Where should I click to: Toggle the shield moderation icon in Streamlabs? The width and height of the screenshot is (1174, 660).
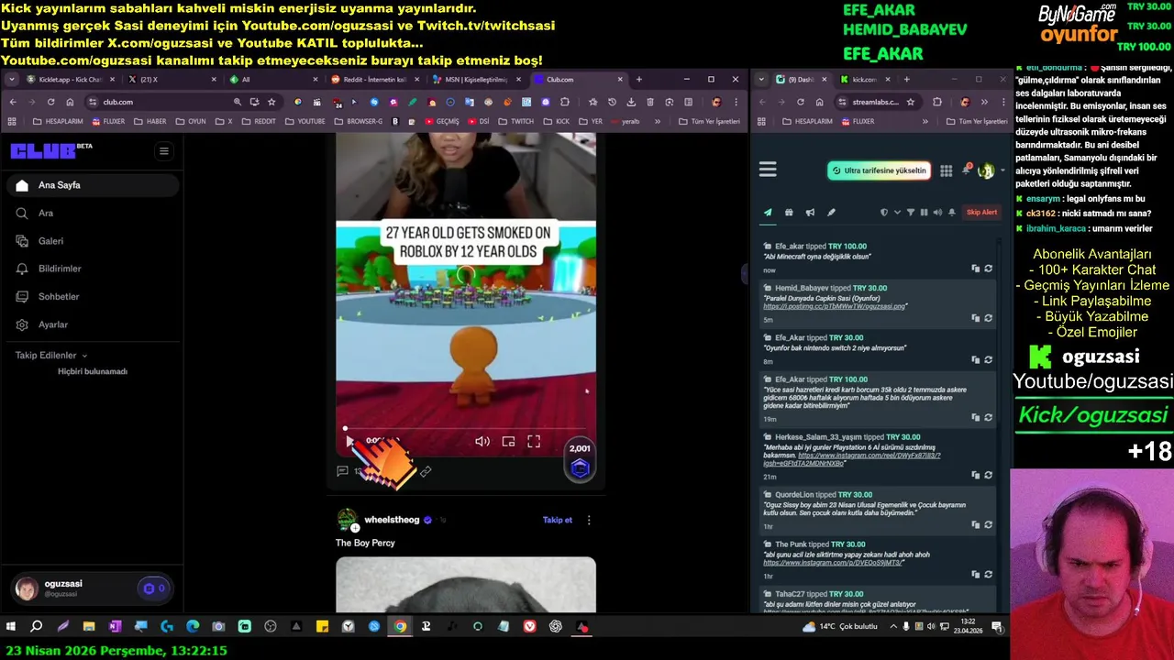coord(884,213)
